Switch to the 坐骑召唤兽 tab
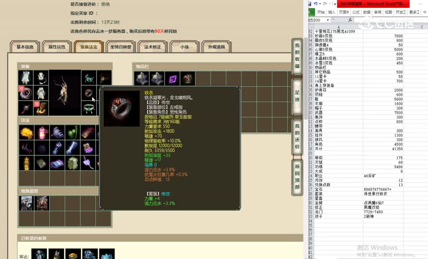The height and width of the screenshot is (259, 428). point(121,47)
